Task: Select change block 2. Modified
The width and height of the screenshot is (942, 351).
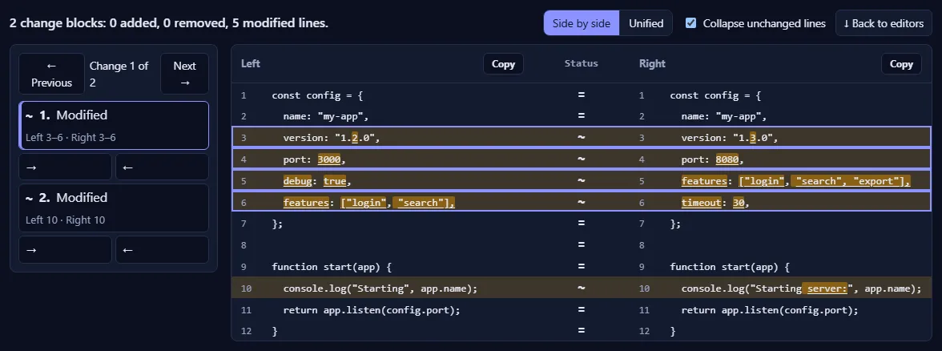Action: 114,208
